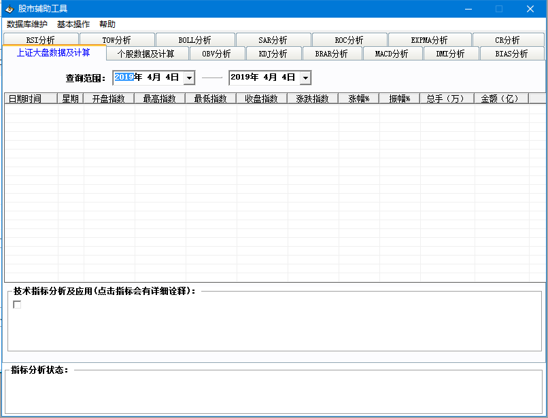
Task: Click the 金额（亿） column header
Action: 500,99
